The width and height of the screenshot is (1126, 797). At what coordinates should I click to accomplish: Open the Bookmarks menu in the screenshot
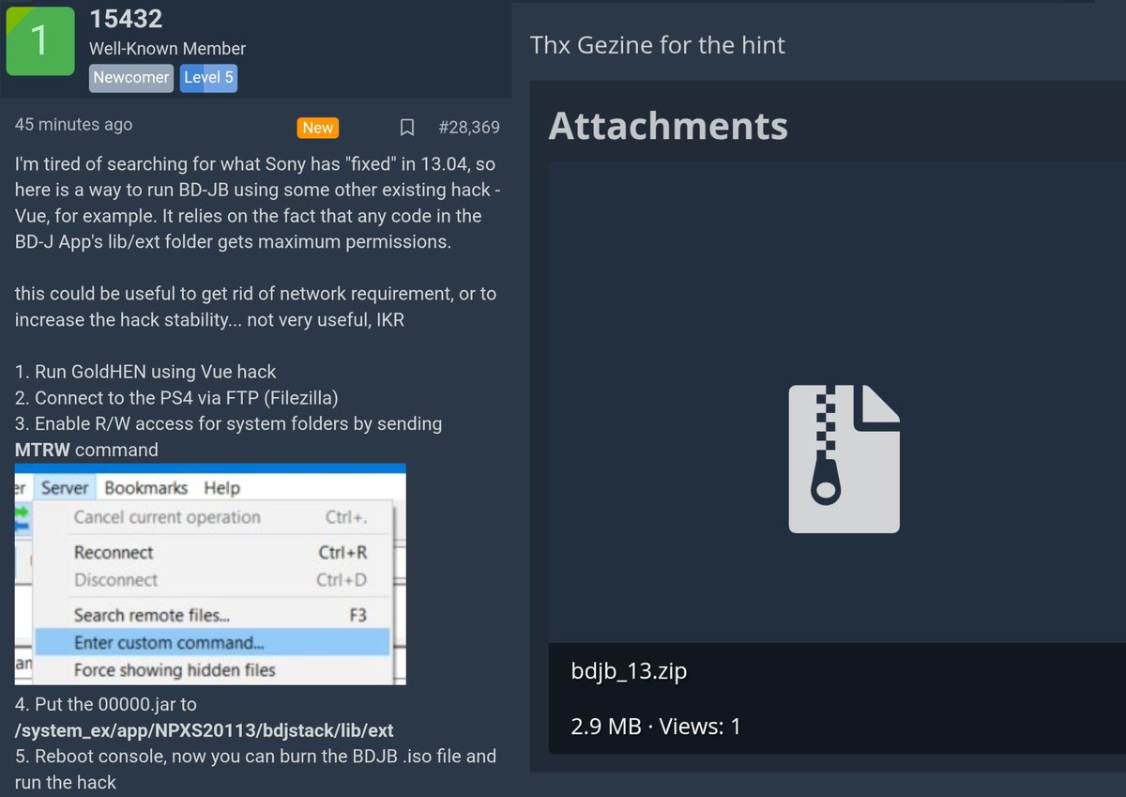pyautogui.click(x=146, y=487)
